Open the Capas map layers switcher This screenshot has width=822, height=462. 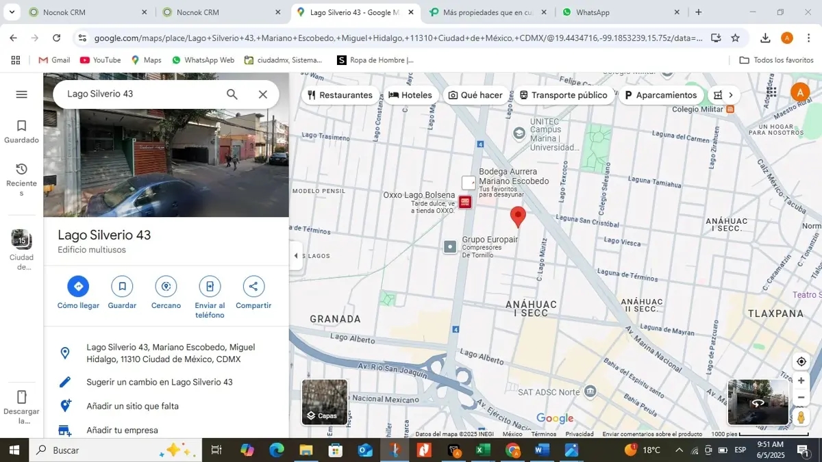(325, 401)
